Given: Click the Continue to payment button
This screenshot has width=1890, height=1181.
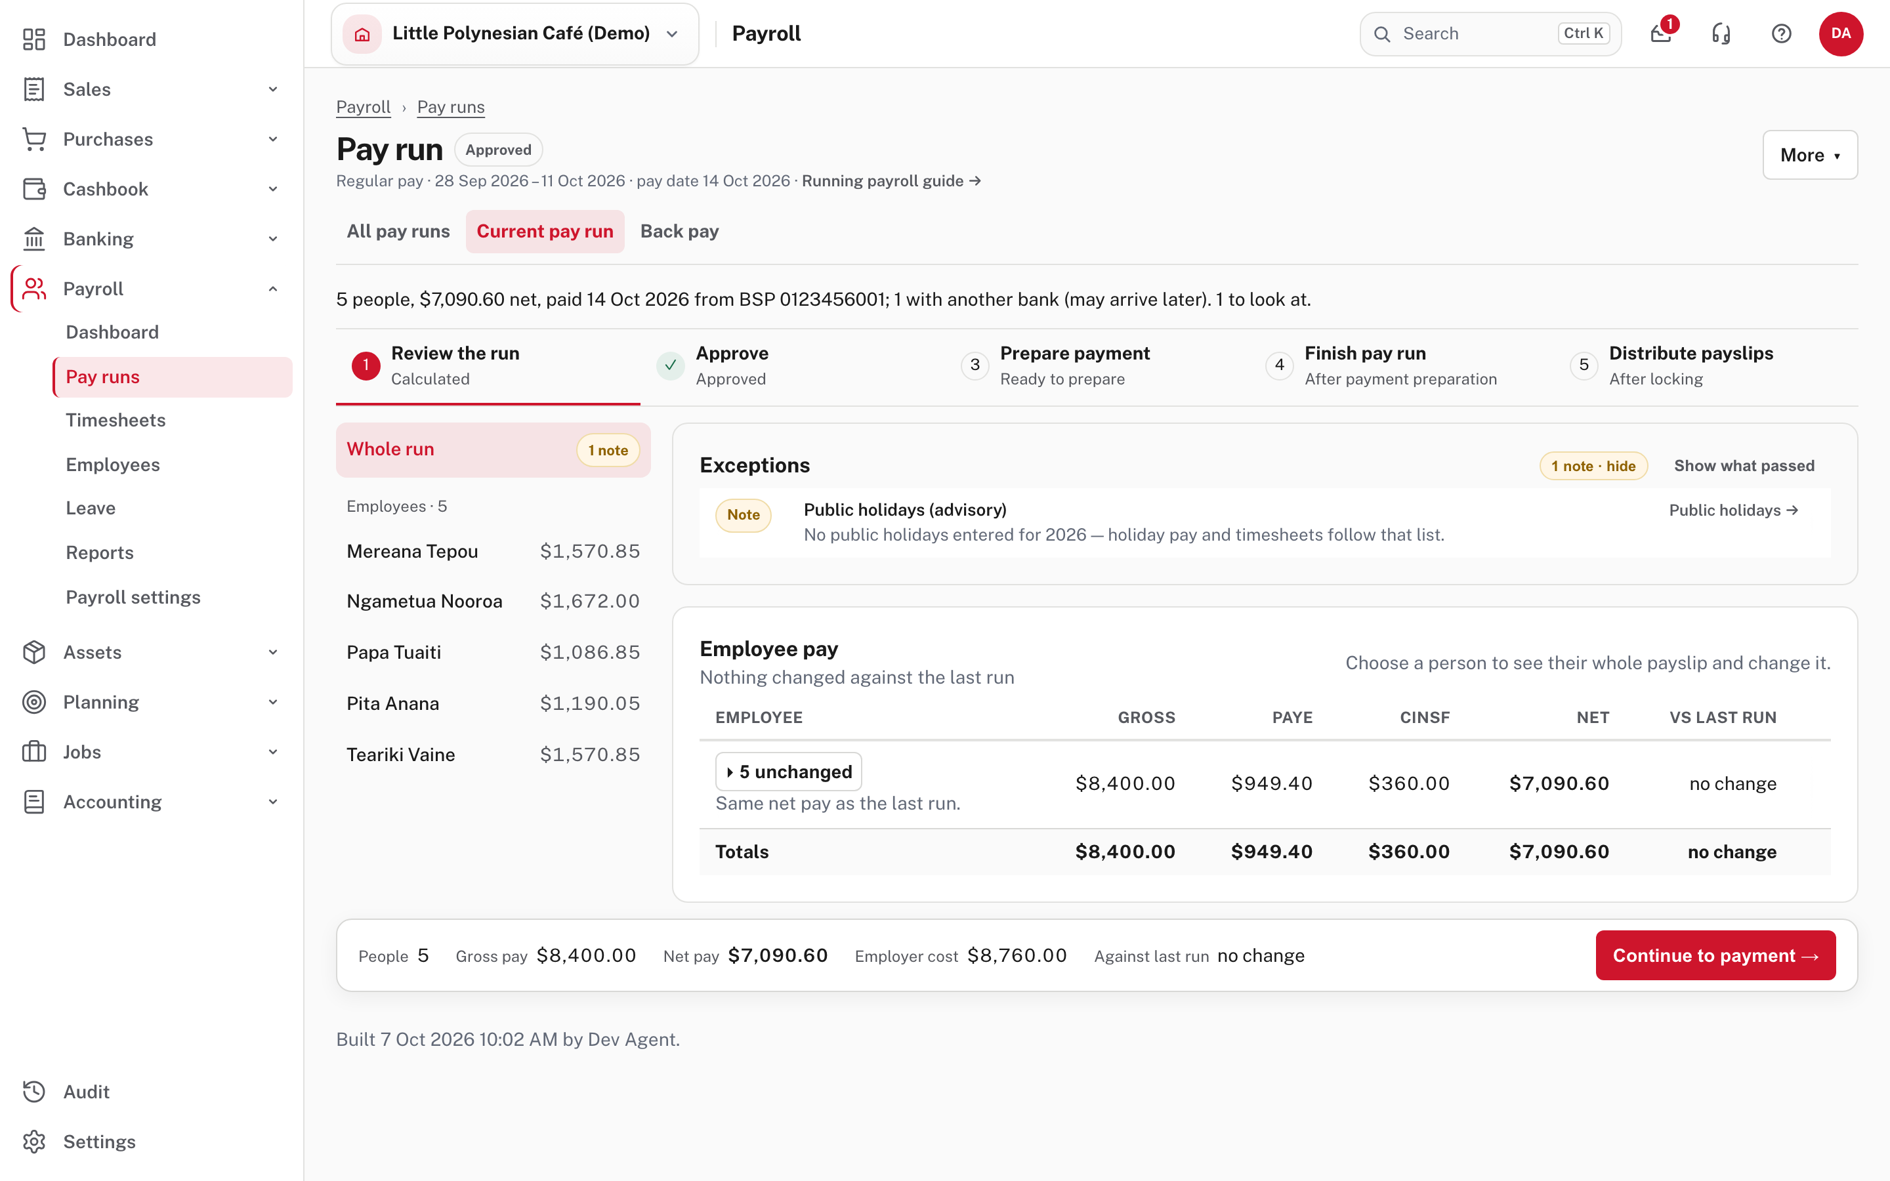Looking at the screenshot, I should pos(1716,955).
